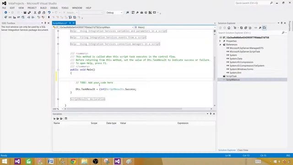Open the BUILD menu

click(43, 8)
